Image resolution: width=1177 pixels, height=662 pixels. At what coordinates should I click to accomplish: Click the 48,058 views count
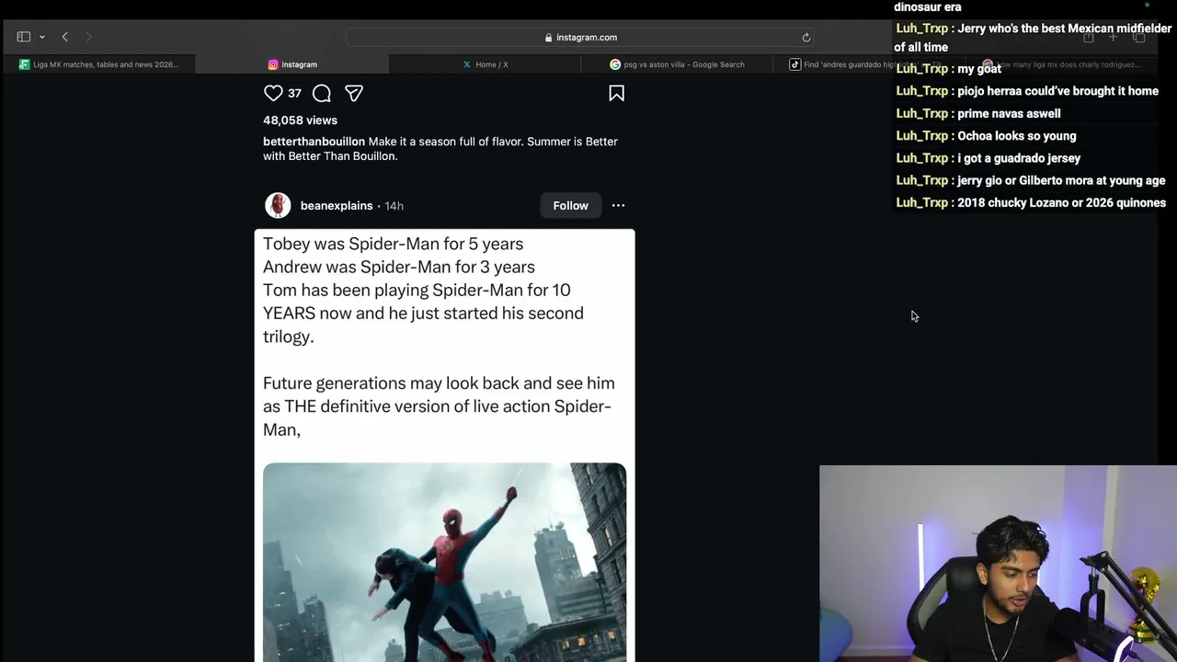(300, 120)
